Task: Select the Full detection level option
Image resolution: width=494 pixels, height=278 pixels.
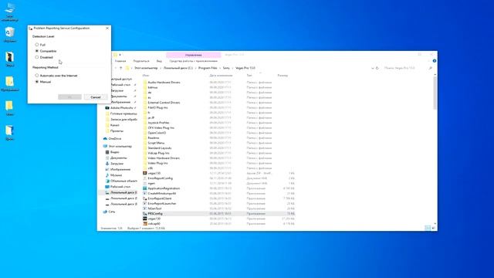Action: [40, 45]
